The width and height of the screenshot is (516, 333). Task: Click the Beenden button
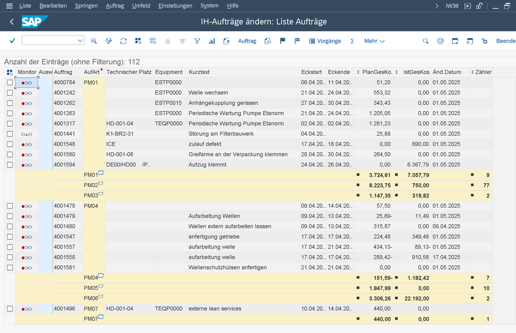506,41
